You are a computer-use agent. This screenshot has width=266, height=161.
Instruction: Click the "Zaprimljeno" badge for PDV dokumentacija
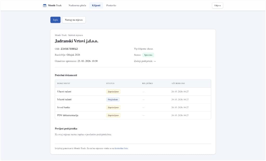pyautogui.click(x=113, y=115)
